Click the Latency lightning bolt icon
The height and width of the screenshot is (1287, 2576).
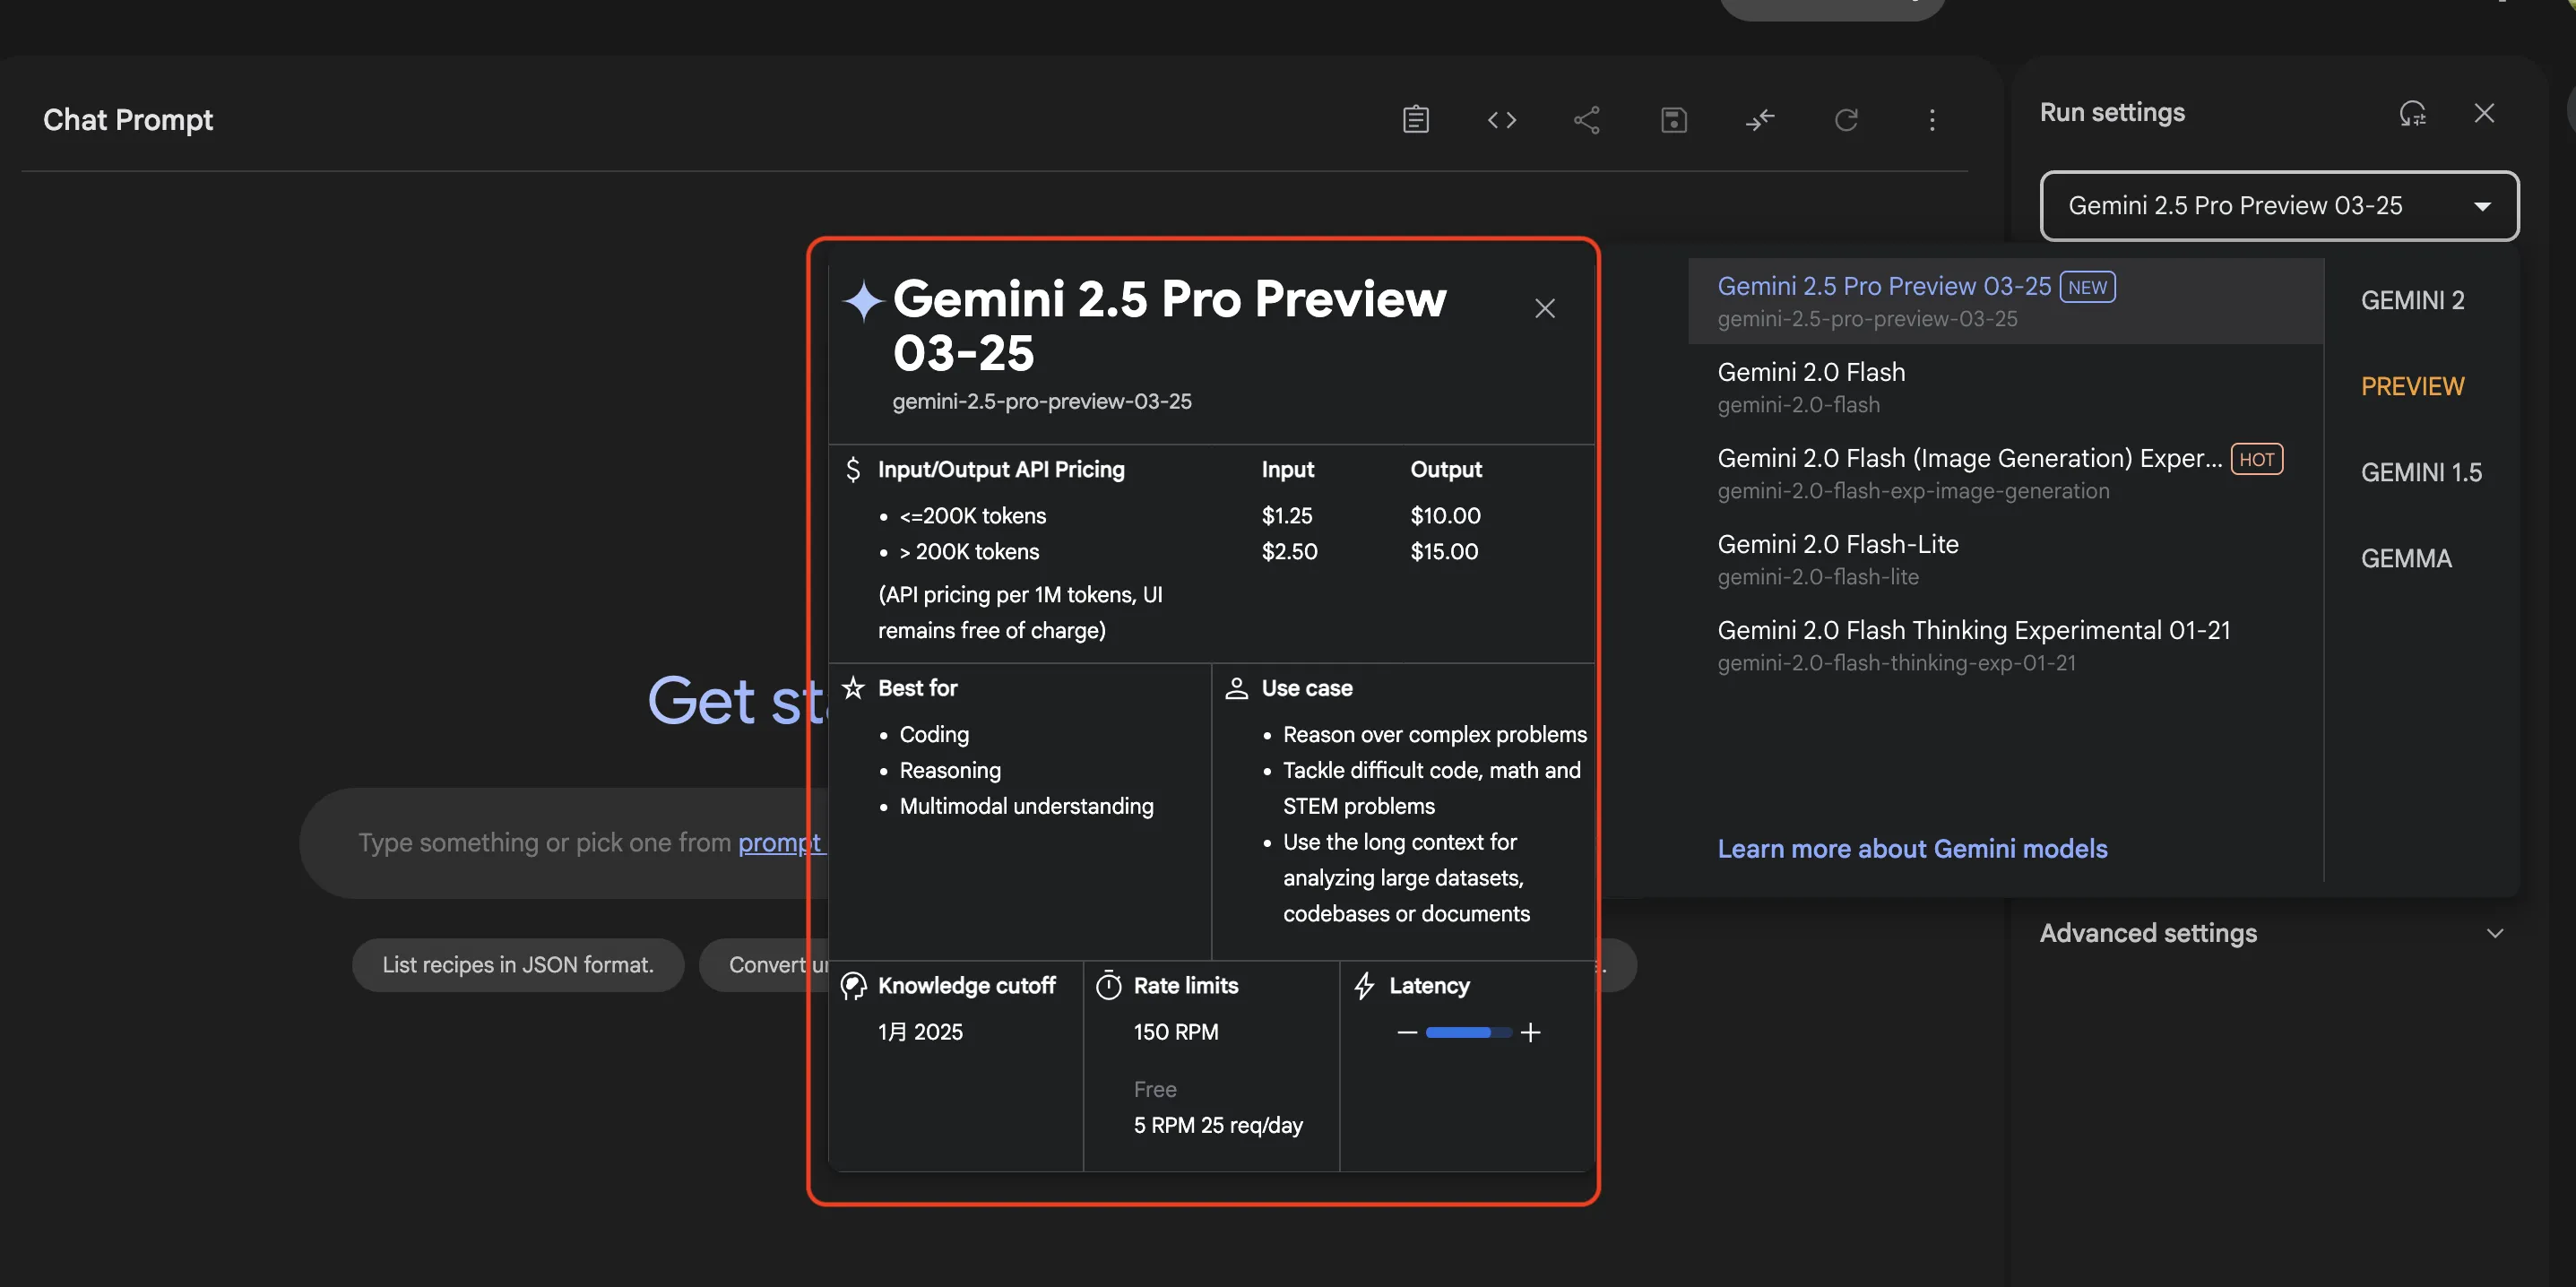tap(1364, 986)
